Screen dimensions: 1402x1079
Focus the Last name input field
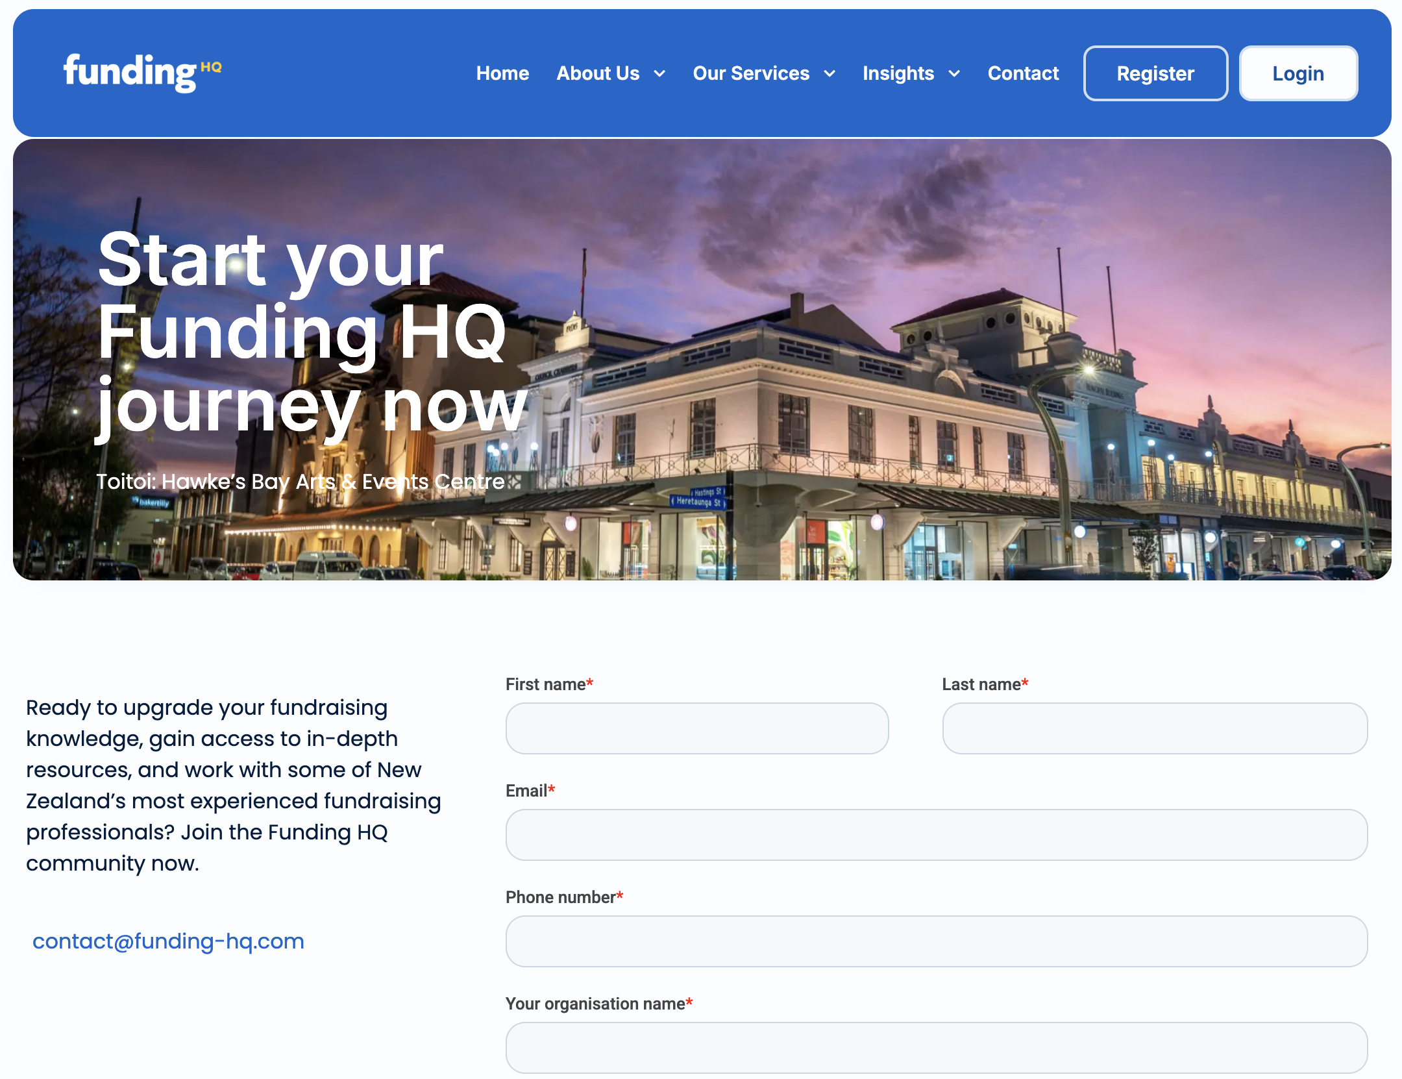[x=1155, y=728]
